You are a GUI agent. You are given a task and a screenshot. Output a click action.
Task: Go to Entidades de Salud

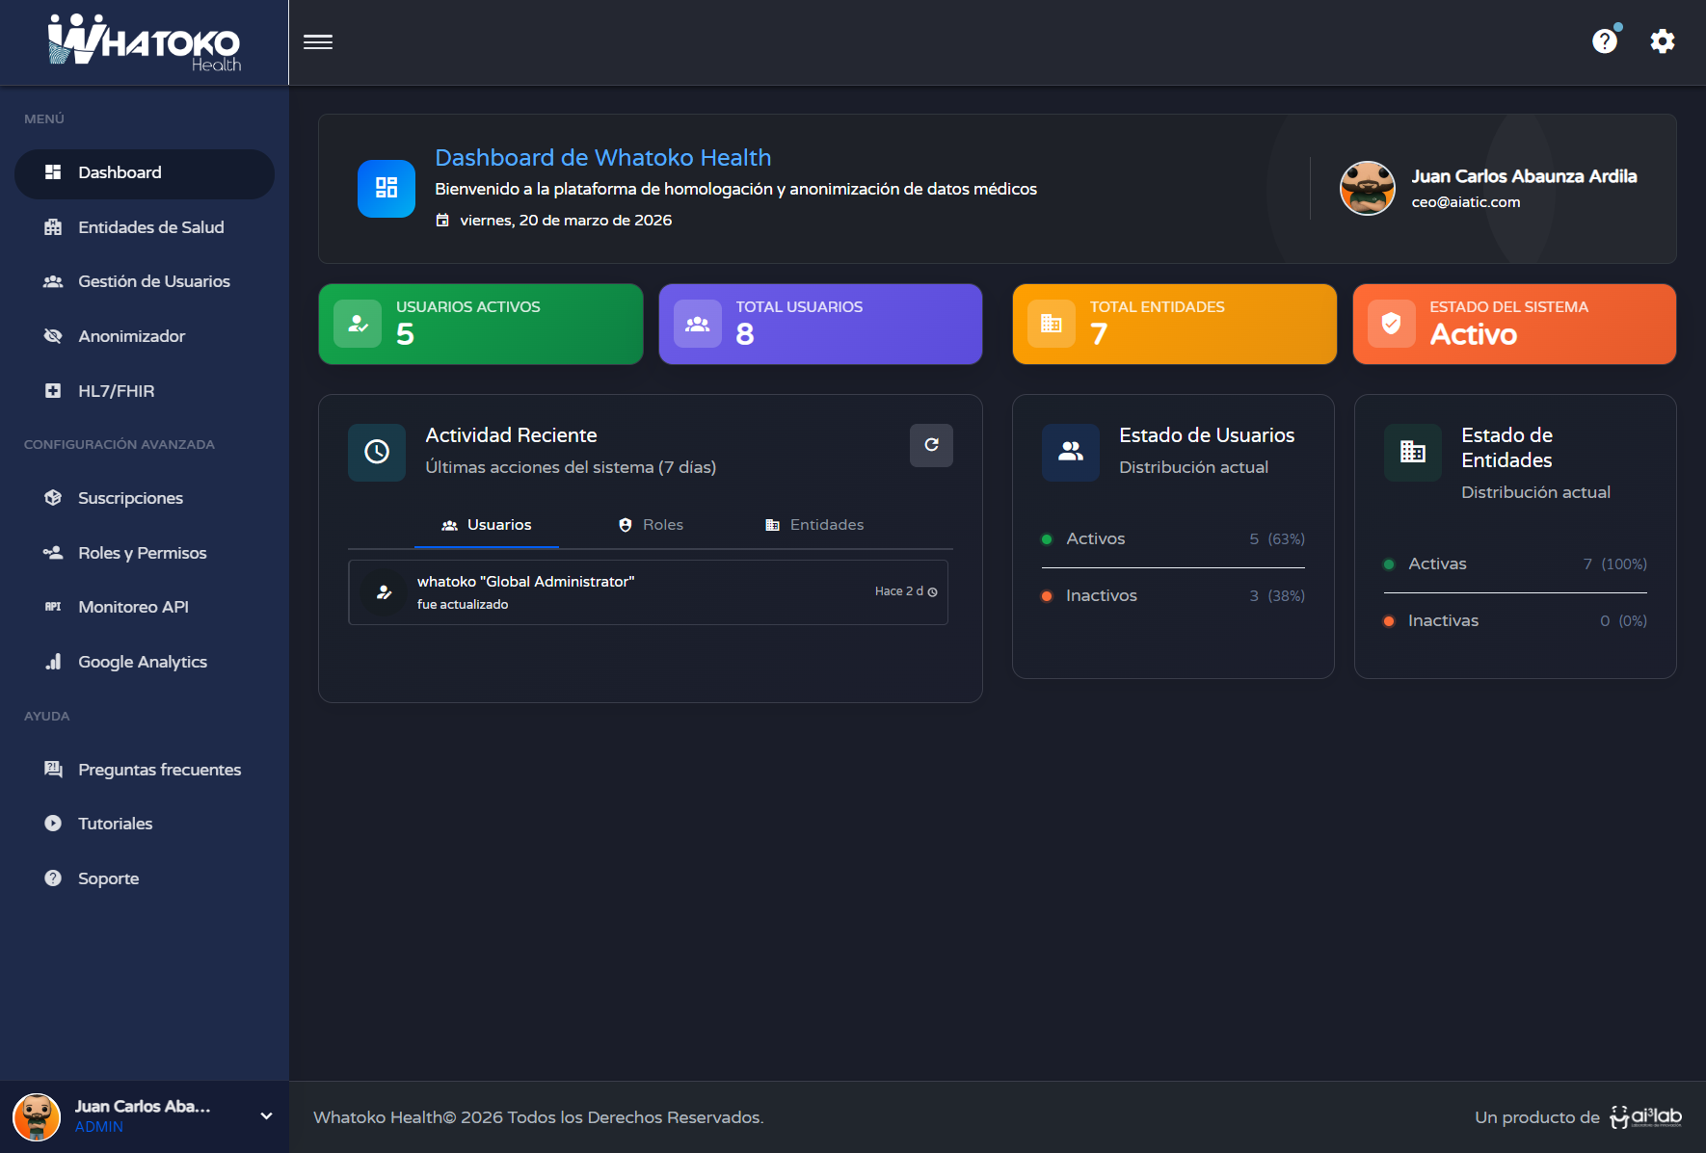(x=145, y=227)
